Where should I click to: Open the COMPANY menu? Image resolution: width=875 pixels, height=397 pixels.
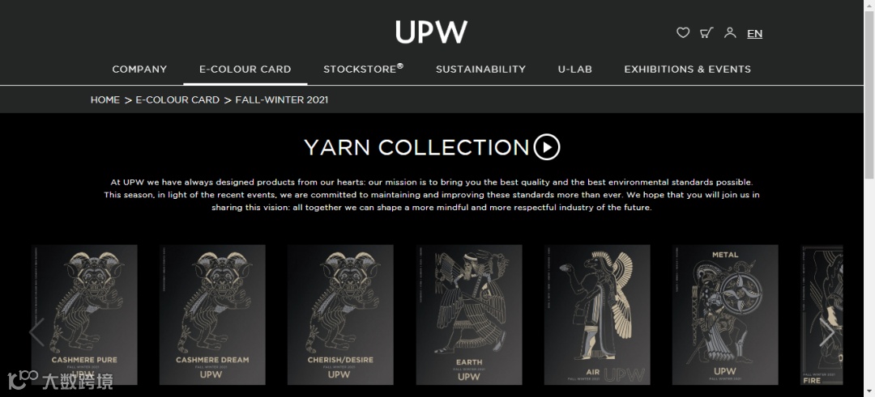139,69
